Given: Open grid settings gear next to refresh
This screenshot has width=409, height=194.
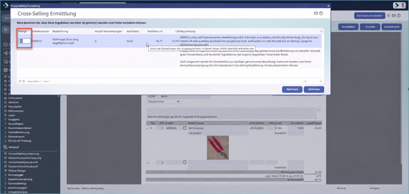Looking at the screenshot, I should coord(24,81).
